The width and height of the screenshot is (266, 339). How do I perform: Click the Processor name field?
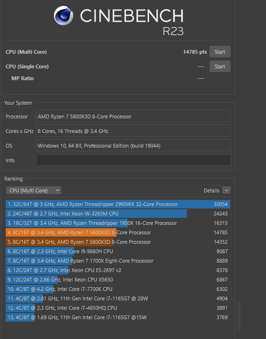[133, 116]
